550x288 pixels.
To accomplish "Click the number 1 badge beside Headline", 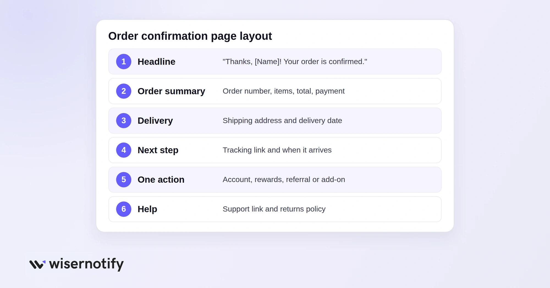I will click(124, 62).
